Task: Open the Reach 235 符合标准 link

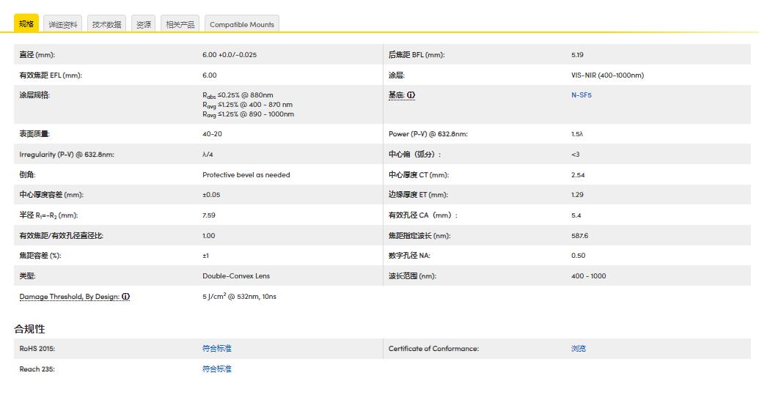Action: pos(216,369)
